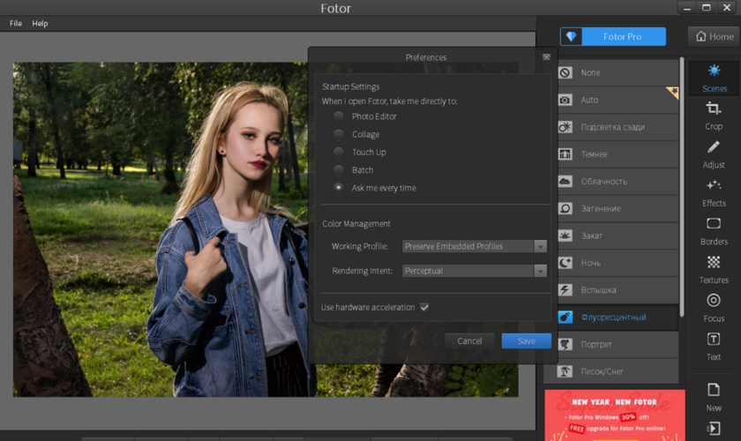Click the export icon below New
This screenshot has width=741, height=441.
[714, 429]
